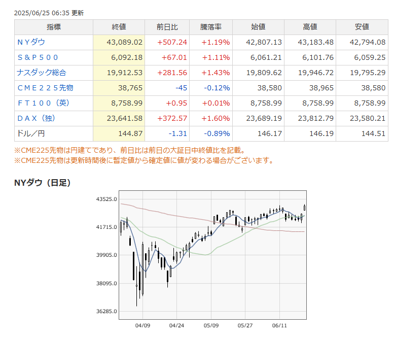Click NYダウ high value 43,183.48
This screenshot has width=394, height=338.
coord(315,42)
